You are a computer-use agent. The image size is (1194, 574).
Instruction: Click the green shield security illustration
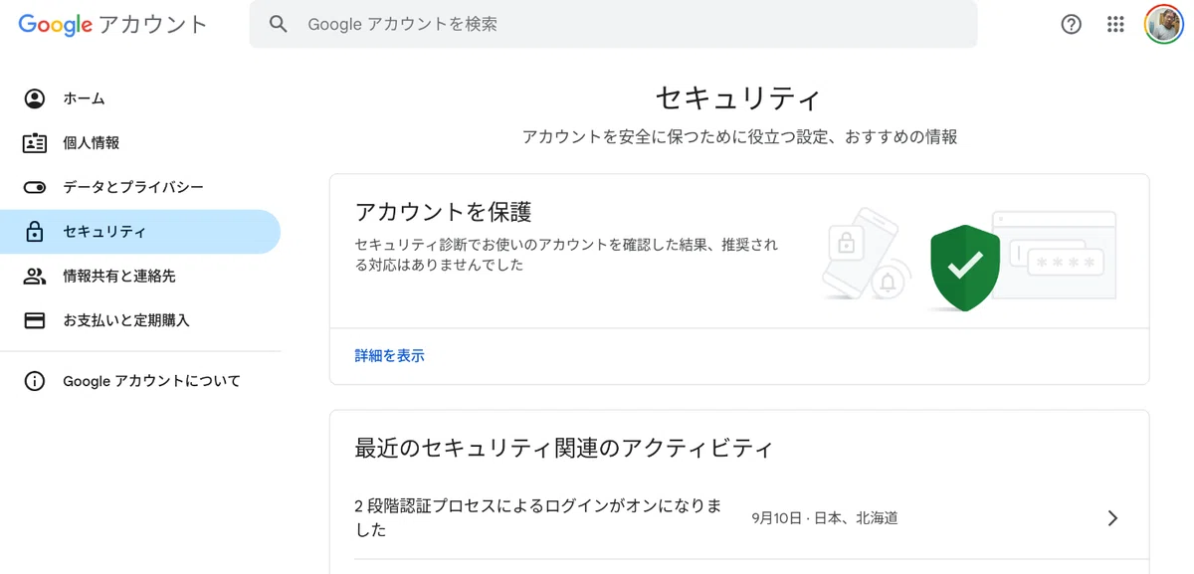click(965, 267)
